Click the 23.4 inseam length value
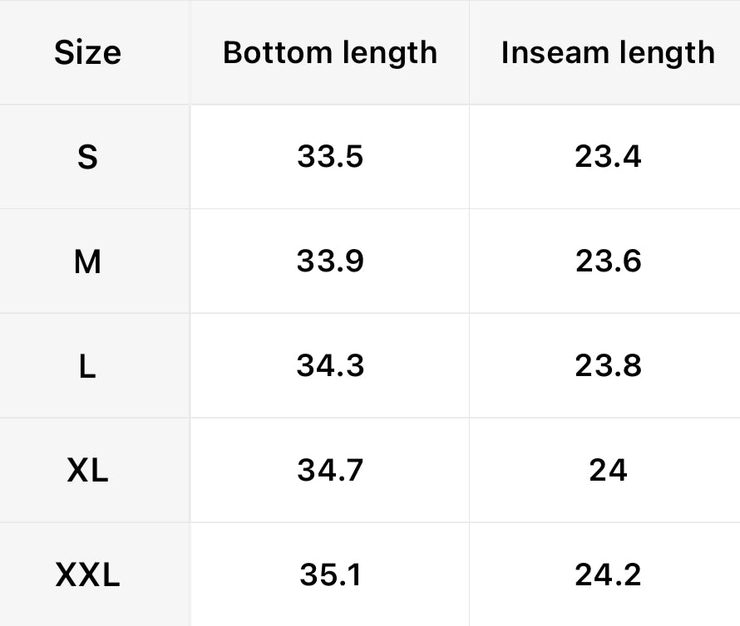 pos(608,157)
